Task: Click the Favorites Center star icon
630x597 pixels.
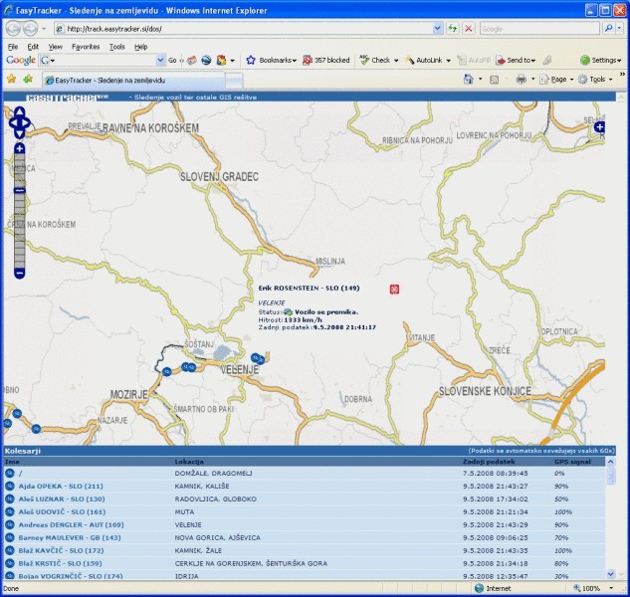Action: 11,79
